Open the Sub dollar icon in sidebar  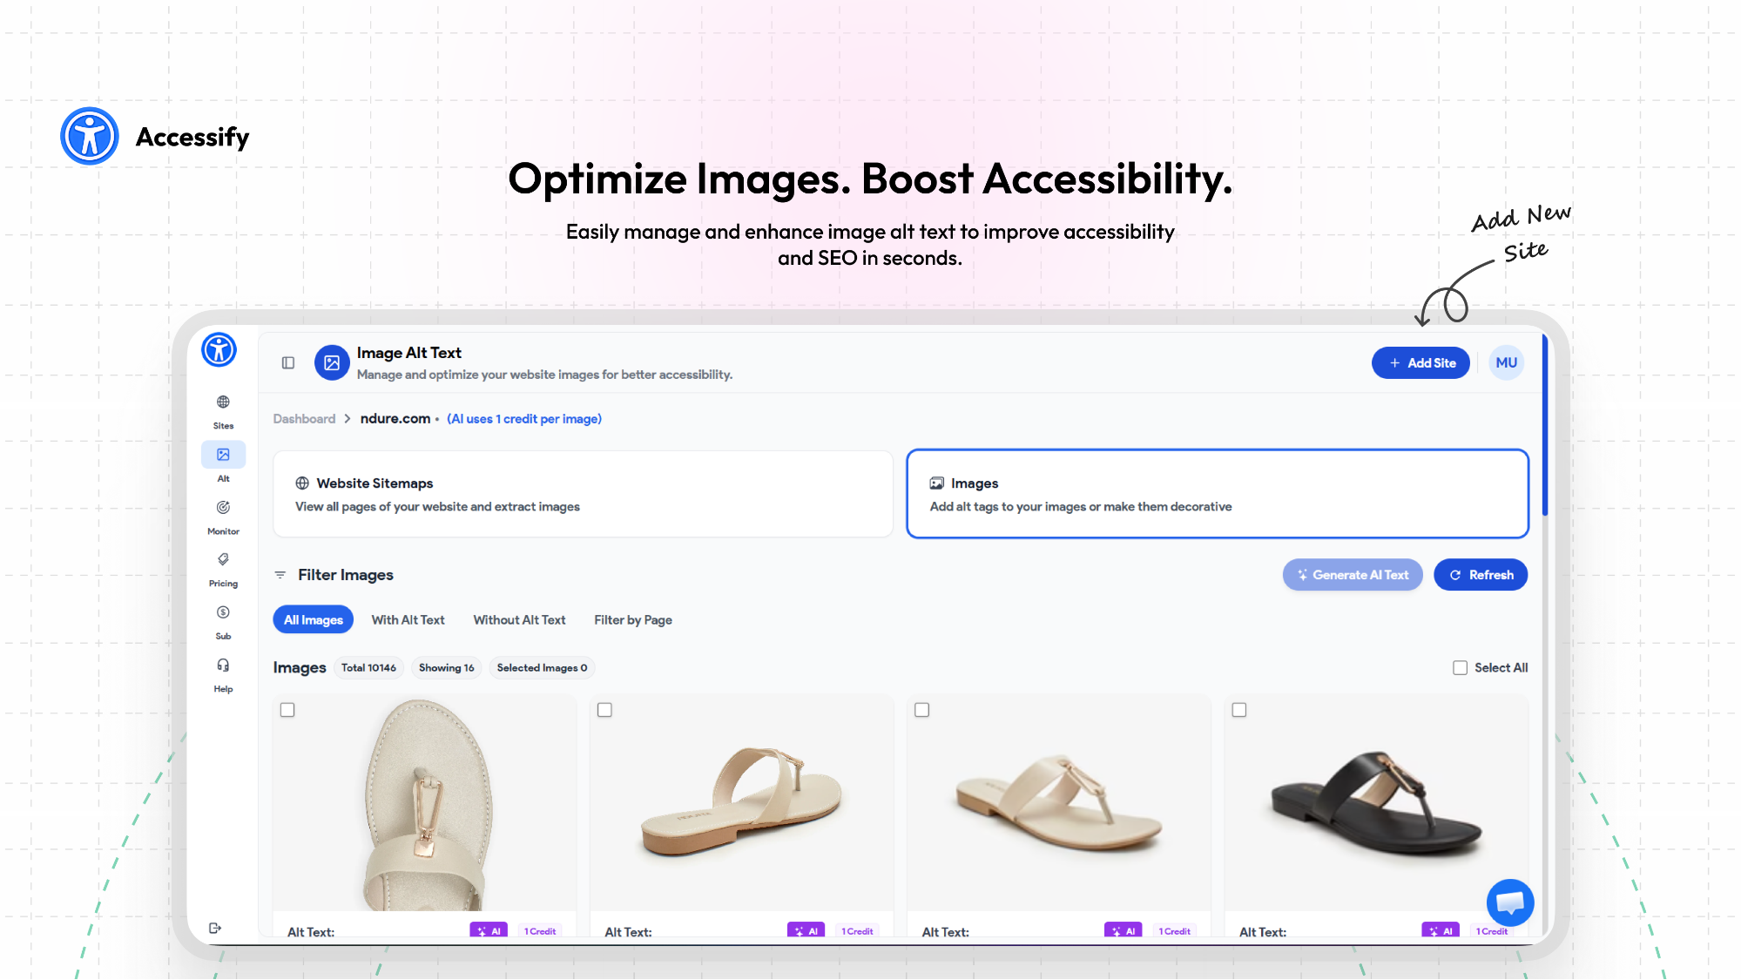223,613
